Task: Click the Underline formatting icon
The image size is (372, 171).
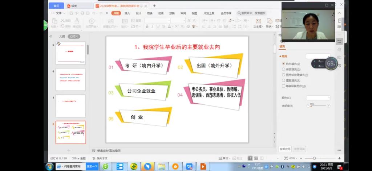Action: 158,26
